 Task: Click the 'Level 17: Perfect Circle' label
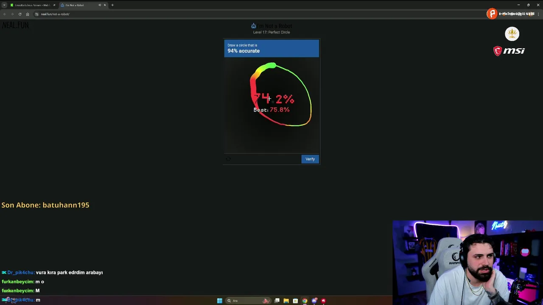(x=271, y=32)
